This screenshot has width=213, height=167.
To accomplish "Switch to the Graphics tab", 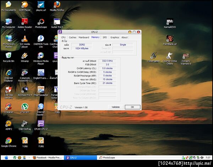I will tap(115, 37).
